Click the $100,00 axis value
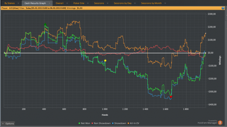Image resolution: width=227 pixels, height=127 pixels. pyautogui.click(x=212, y=40)
